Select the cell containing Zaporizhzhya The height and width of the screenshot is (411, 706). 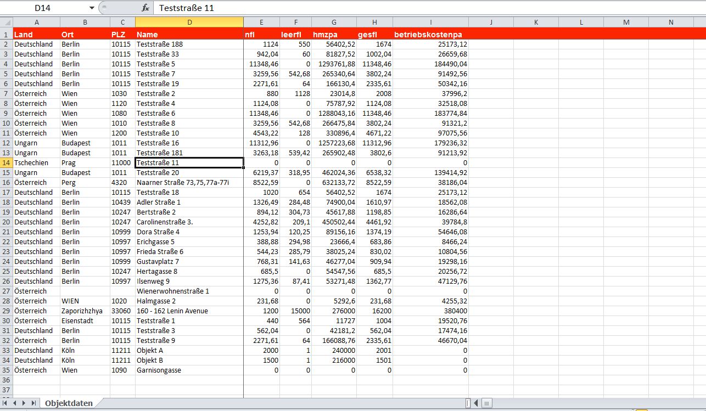[82, 311]
